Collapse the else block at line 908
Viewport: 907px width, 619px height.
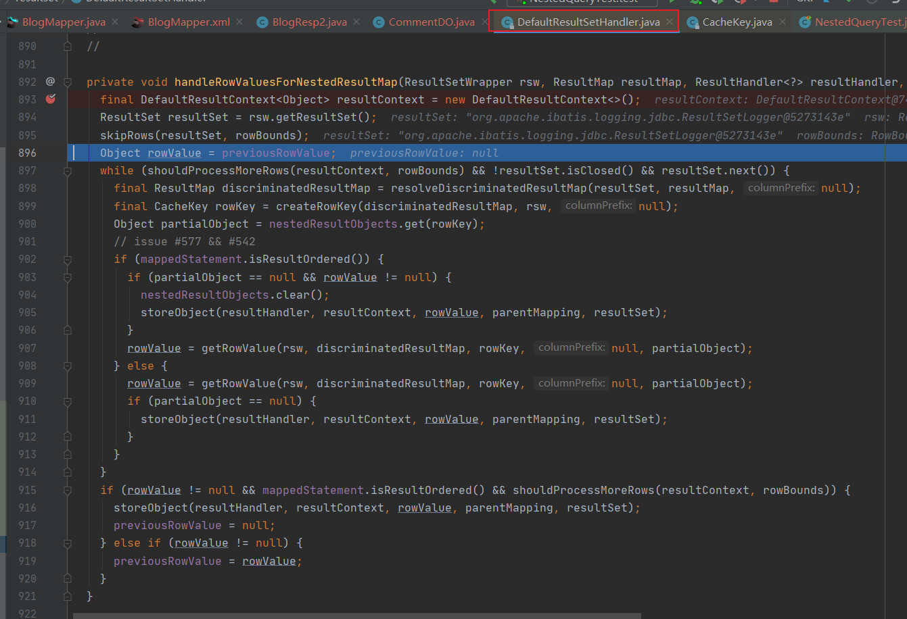[67, 366]
